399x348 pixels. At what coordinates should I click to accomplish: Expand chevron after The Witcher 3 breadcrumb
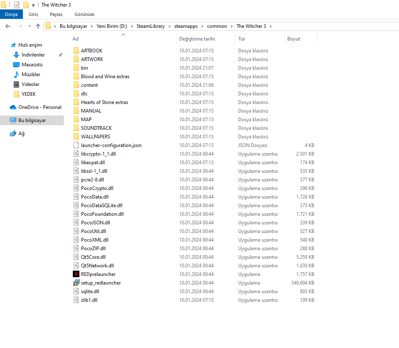pos(271,26)
